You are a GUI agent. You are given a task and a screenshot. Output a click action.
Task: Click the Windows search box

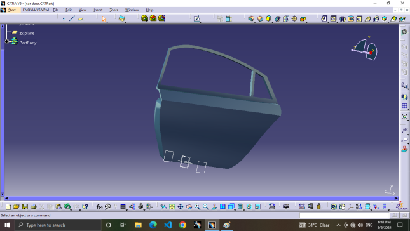(58, 225)
